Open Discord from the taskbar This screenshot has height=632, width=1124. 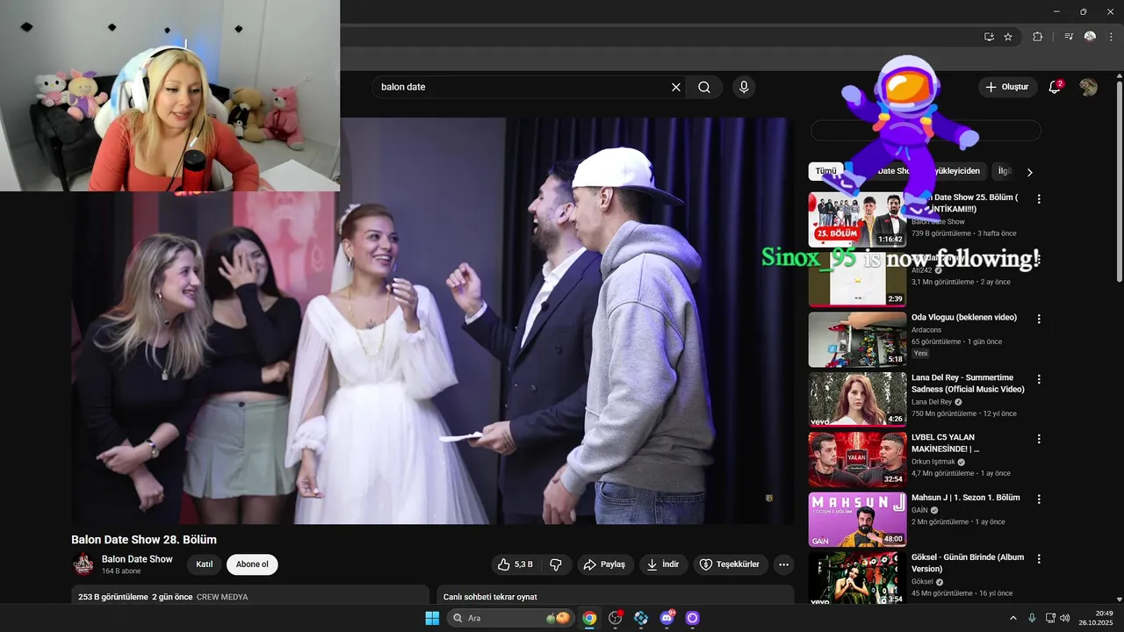click(x=666, y=618)
